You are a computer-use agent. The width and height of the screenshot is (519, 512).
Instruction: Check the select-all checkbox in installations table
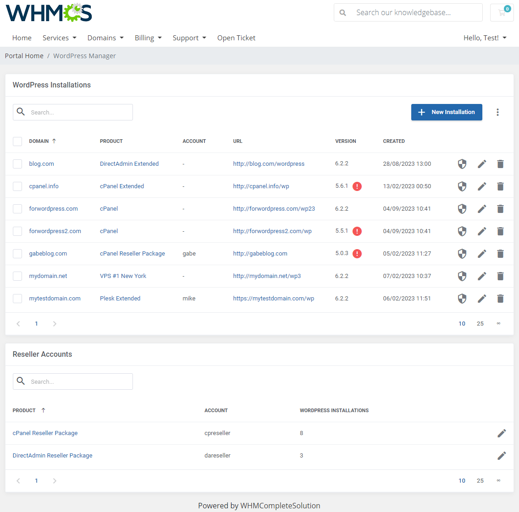click(x=17, y=141)
